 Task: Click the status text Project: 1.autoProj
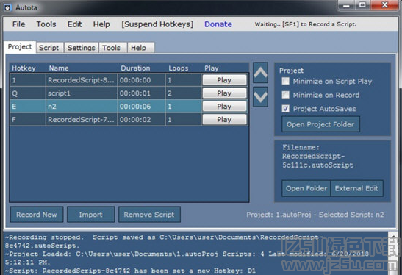pyautogui.click(x=279, y=215)
